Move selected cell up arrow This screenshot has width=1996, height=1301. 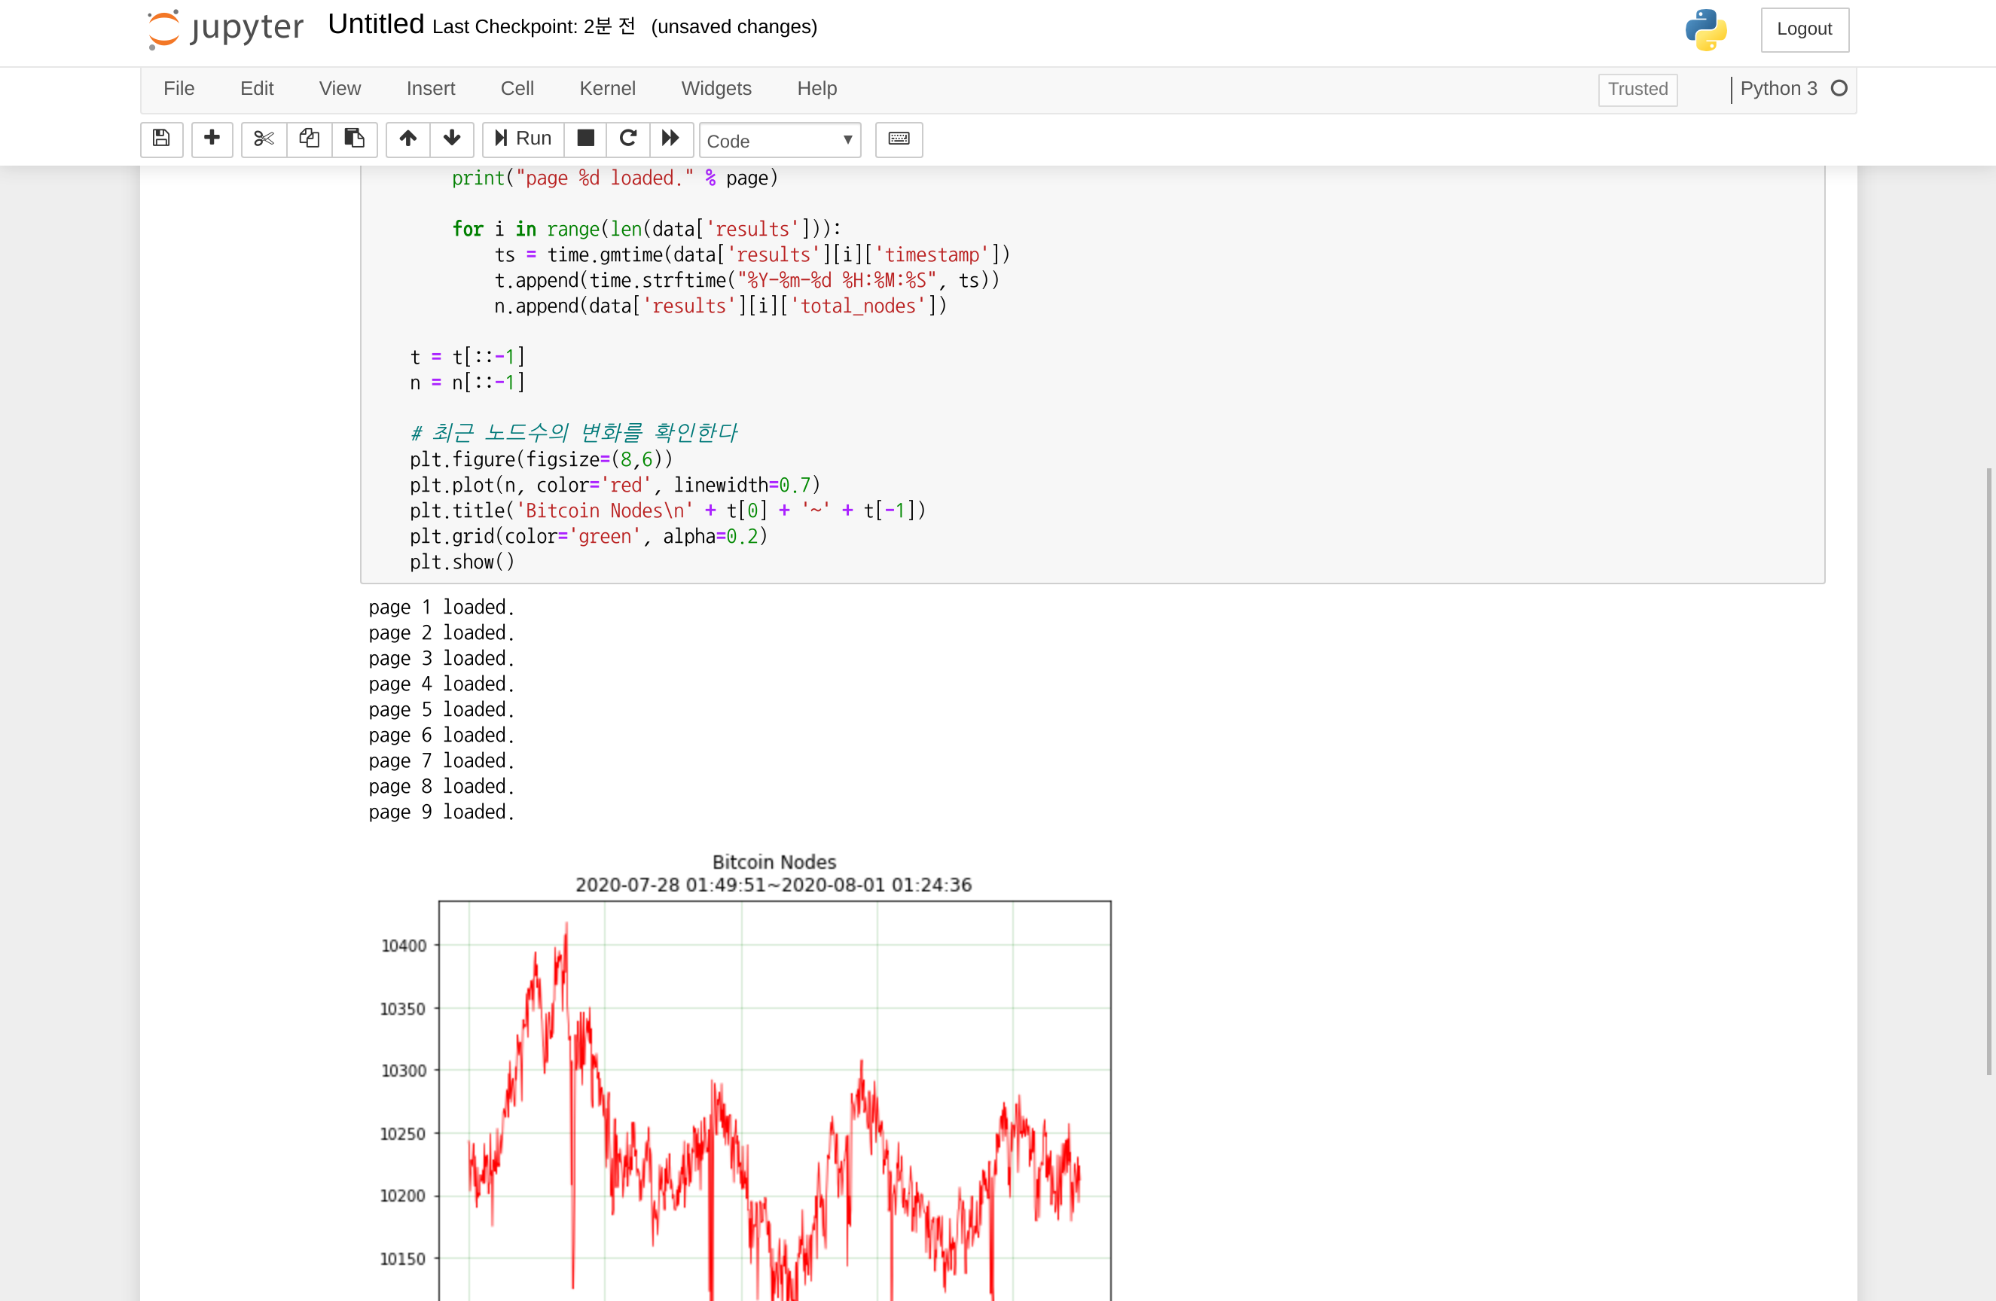pos(407,139)
